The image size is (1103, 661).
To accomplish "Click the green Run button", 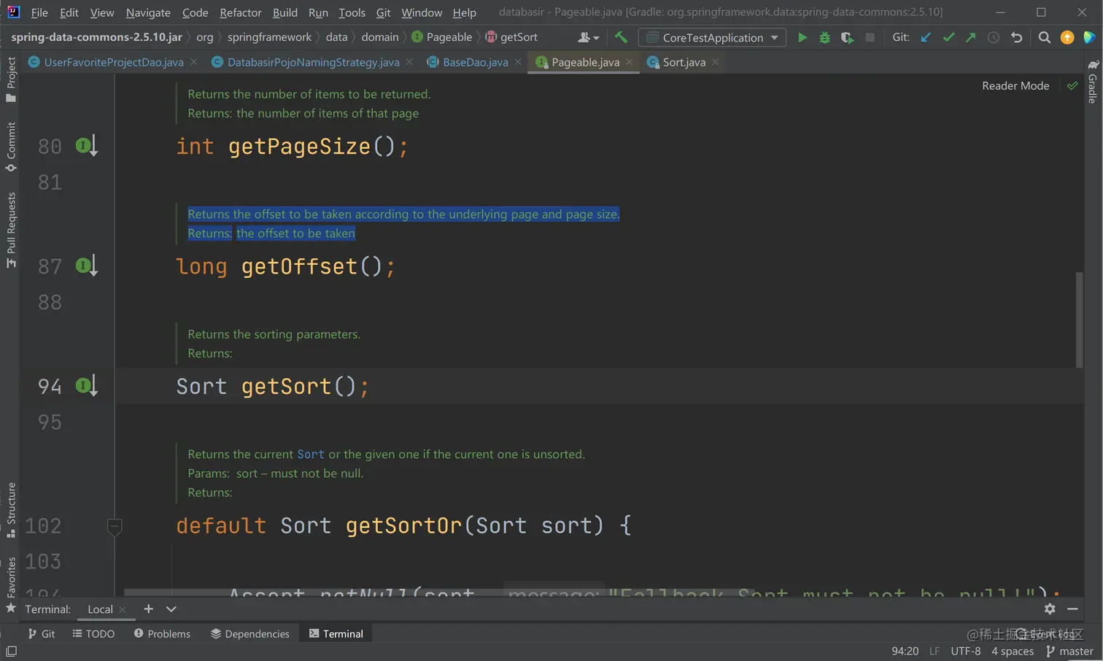I will [x=802, y=38].
